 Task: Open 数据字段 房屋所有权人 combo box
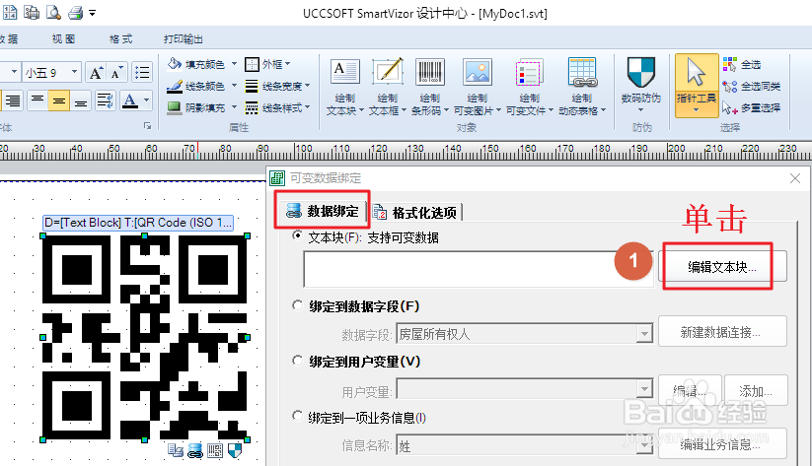click(524, 334)
